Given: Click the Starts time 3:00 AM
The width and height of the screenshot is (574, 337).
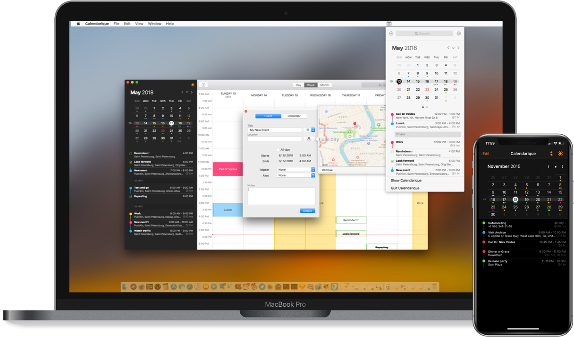Looking at the screenshot, I should point(305,156).
